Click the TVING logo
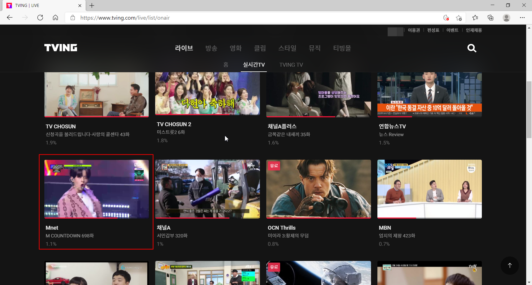This screenshot has height=285, width=532. coord(61,48)
